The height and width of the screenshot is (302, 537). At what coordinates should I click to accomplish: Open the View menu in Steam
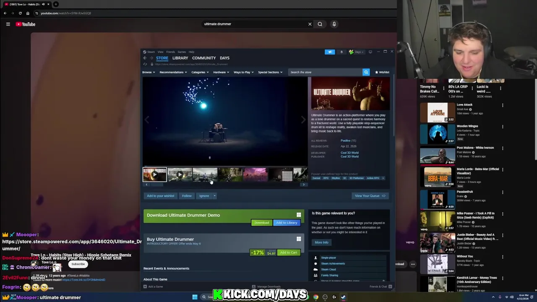(x=160, y=52)
